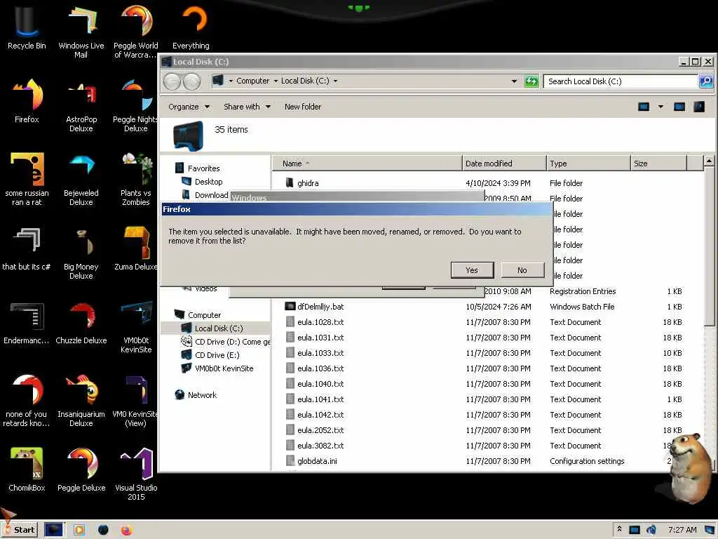Expand the address bar history dropdown

tap(514, 81)
